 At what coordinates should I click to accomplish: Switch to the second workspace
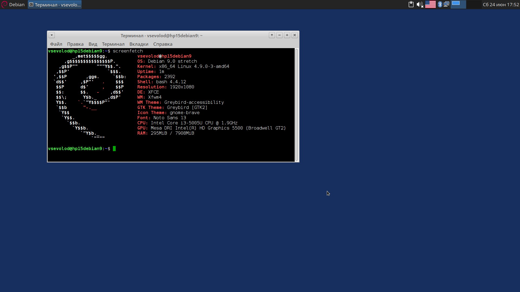pyautogui.click(x=474, y=4)
